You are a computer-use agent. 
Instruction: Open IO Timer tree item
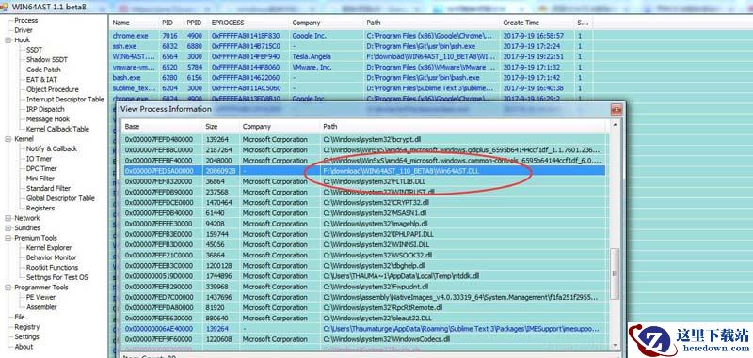point(39,159)
